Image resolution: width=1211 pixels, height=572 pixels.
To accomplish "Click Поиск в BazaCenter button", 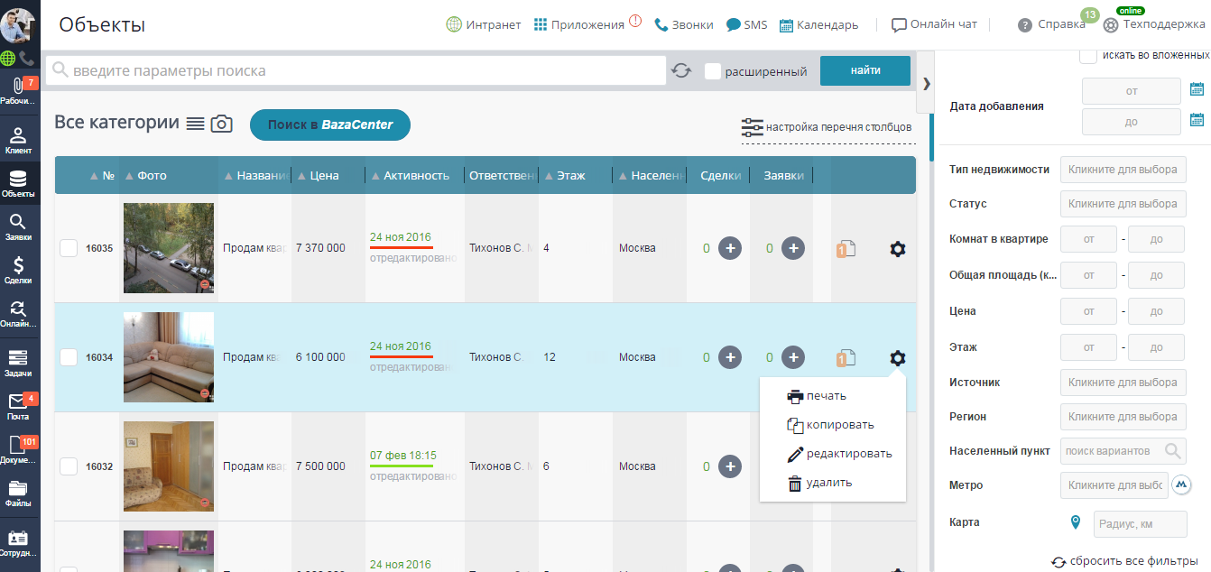I will coord(330,125).
